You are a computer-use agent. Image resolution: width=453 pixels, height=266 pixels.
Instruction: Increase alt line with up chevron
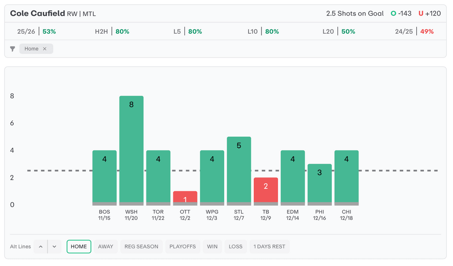41,247
